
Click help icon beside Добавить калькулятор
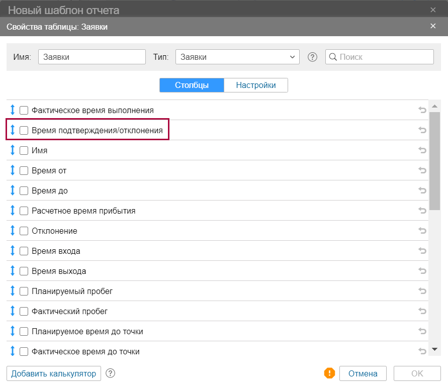pyautogui.click(x=111, y=373)
